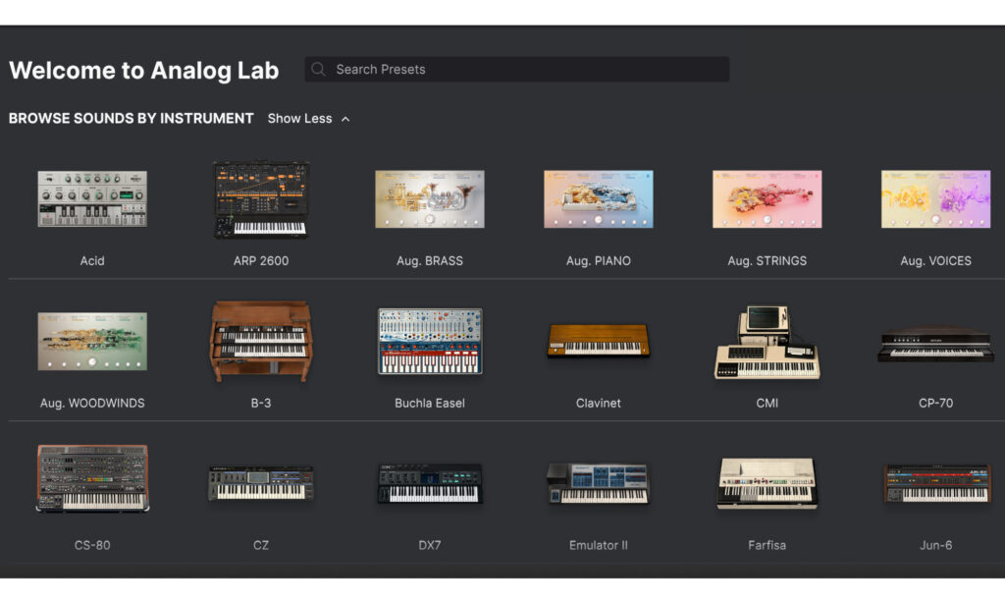This screenshot has width=1005, height=603.
Task: Select the Aug. STRINGS instrument image
Action: [767, 198]
